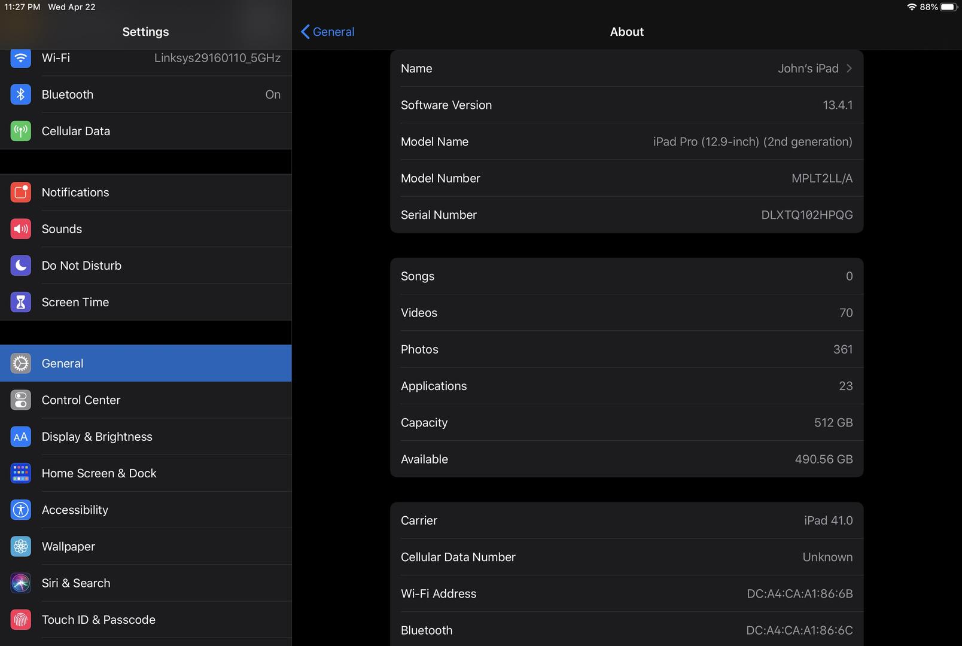962x646 pixels.
Task: Tap the Serial Number label
Action: tap(439, 215)
